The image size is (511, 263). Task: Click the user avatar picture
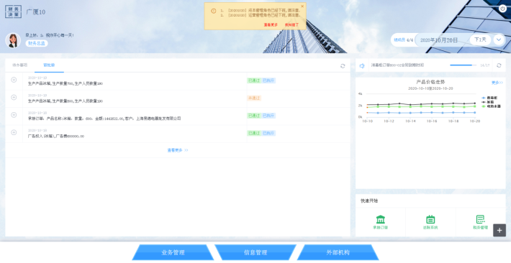(13, 40)
